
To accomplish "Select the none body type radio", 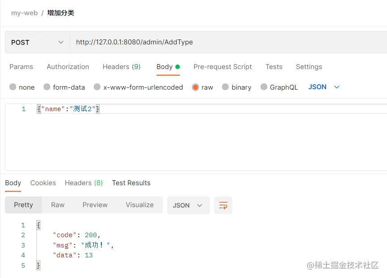I will (13, 87).
